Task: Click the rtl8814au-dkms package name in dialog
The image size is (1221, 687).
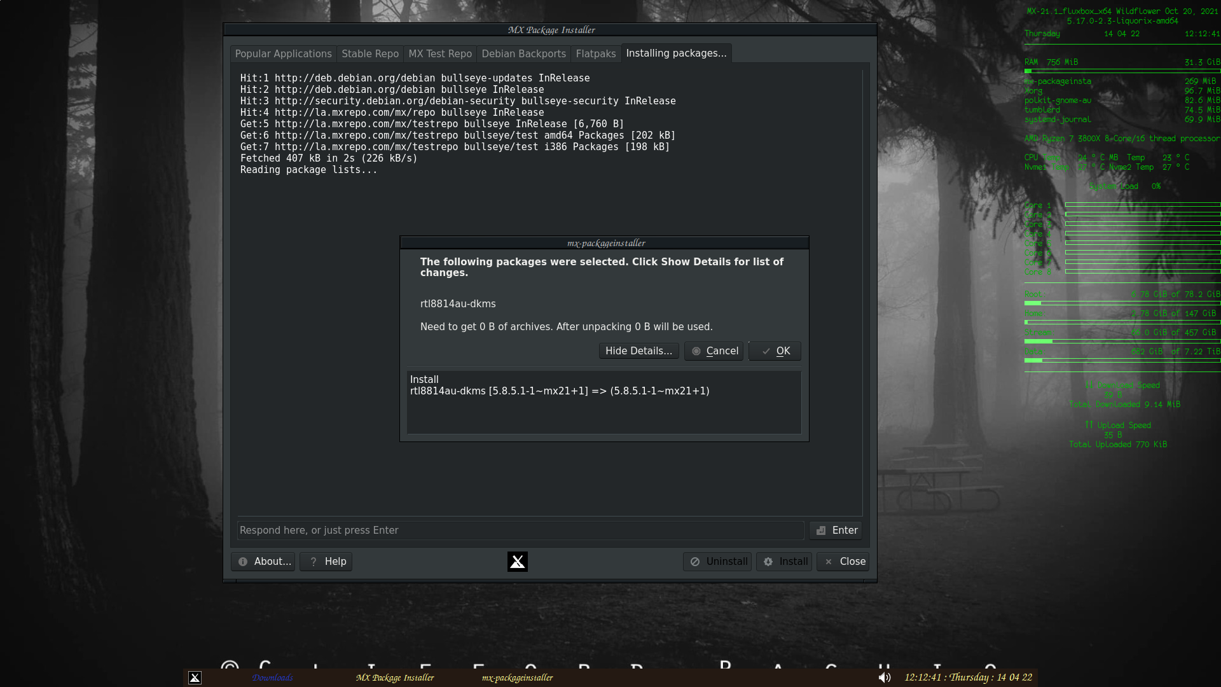Action: pos(458,304)
